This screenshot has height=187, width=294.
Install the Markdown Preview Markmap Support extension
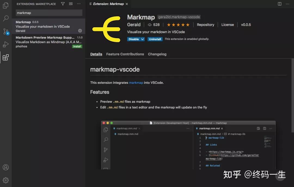click(x=77, y=46)
